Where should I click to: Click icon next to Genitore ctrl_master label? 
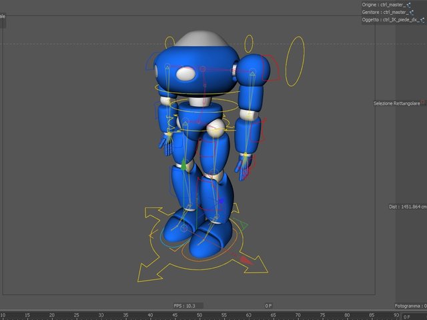tap(411, 13)
